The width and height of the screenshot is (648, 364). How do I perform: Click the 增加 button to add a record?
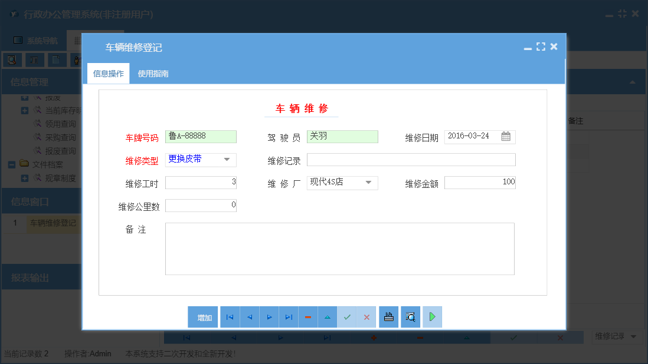[x=203, y=317]
